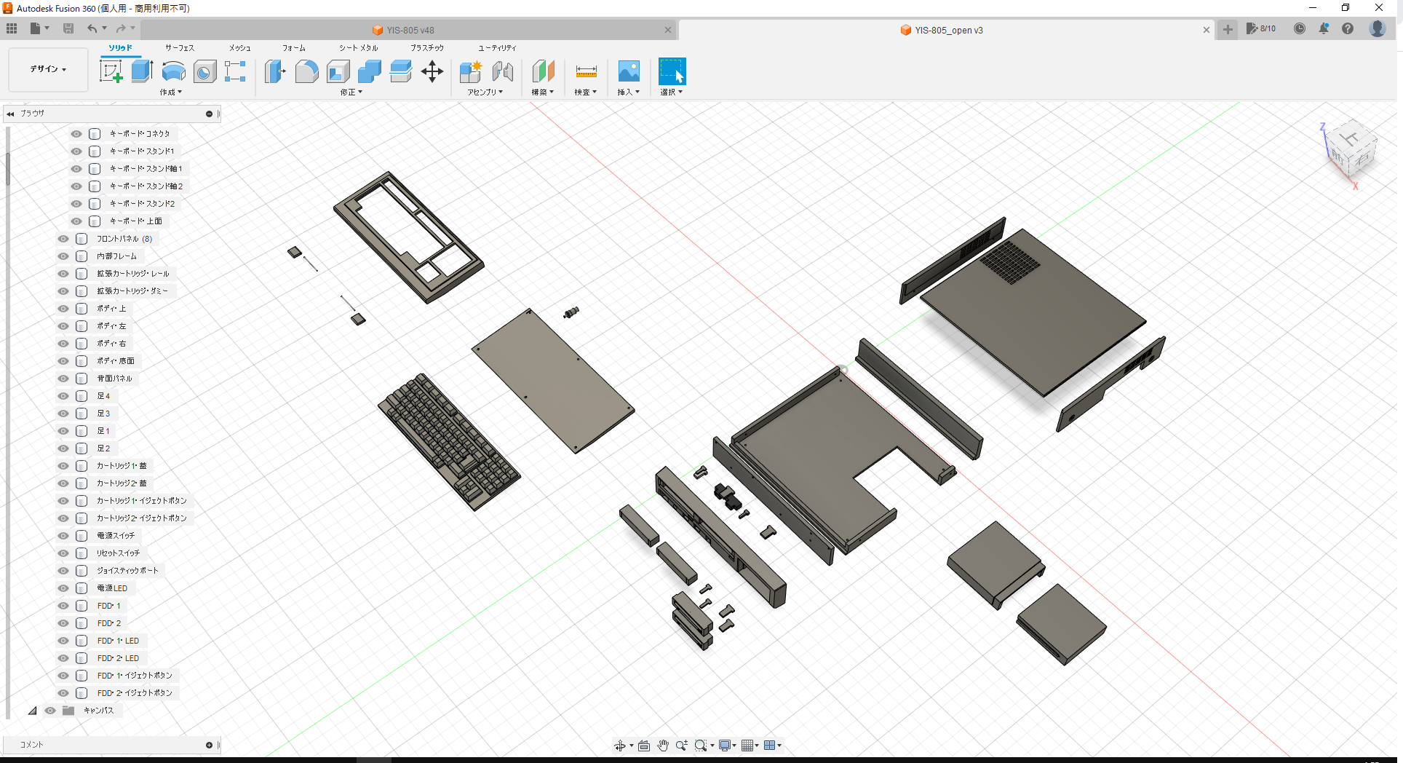Activate the Move/Copy tool
This screenshot has height=763, width=1403.
click(432, 71)
